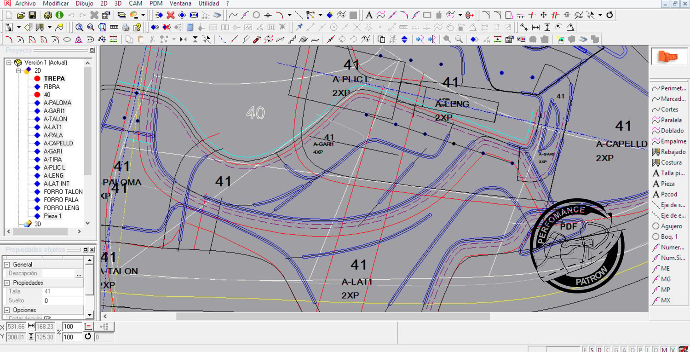Select Perimet... line type in right panel
This screenshot has height=352, width=690.
pos(670,88)
